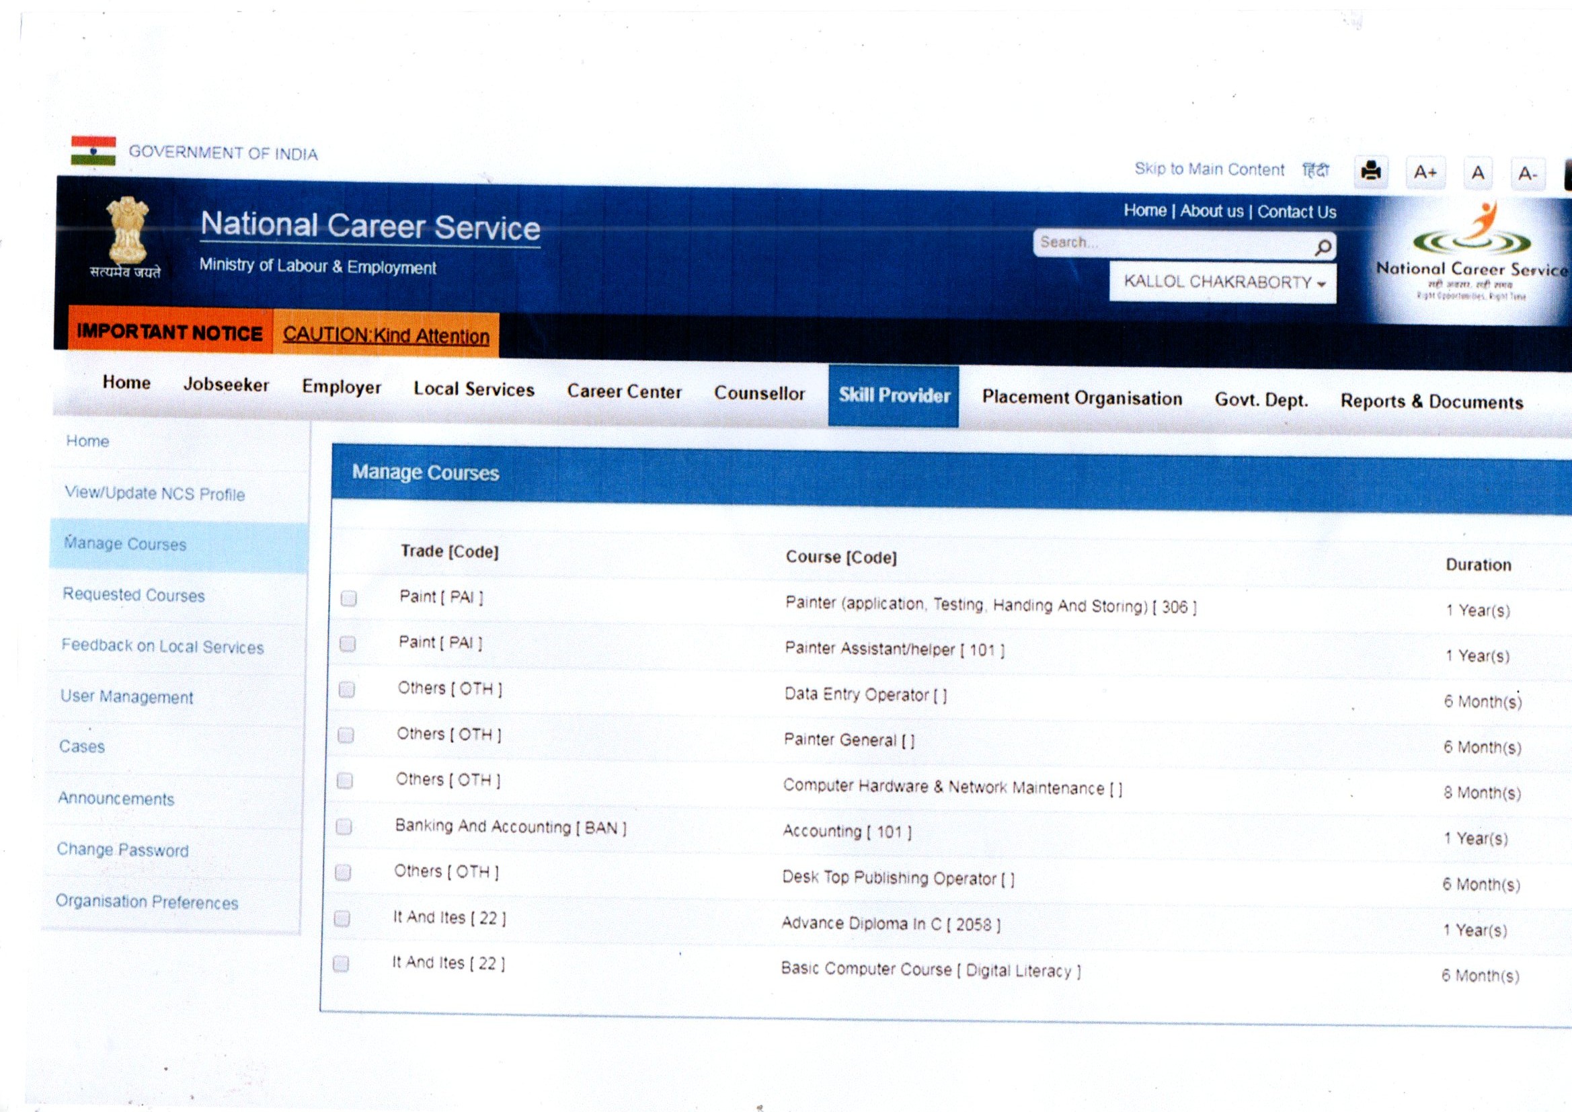1572x1112 pixels.
Task: Open the Reports & Documents tab
Action: (x=1431, y=402)
